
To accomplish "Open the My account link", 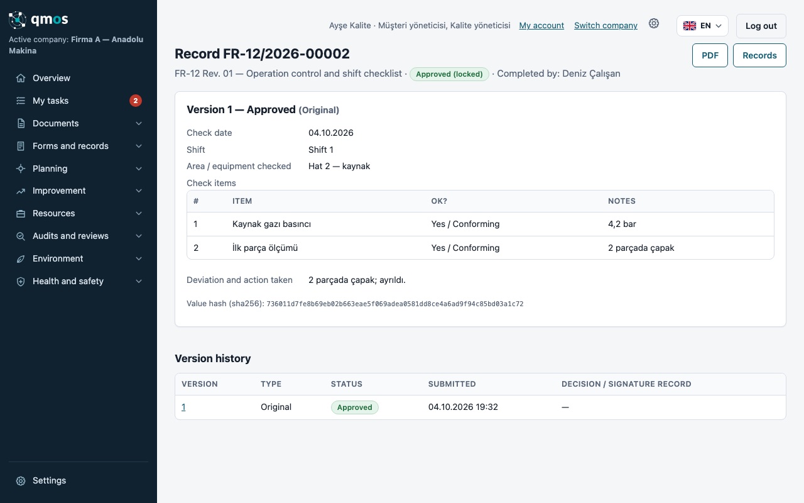I will coord(541,26).
